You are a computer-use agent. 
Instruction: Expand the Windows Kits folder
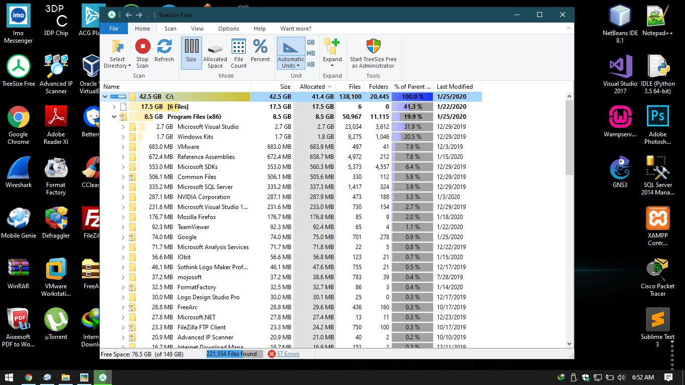123,137
